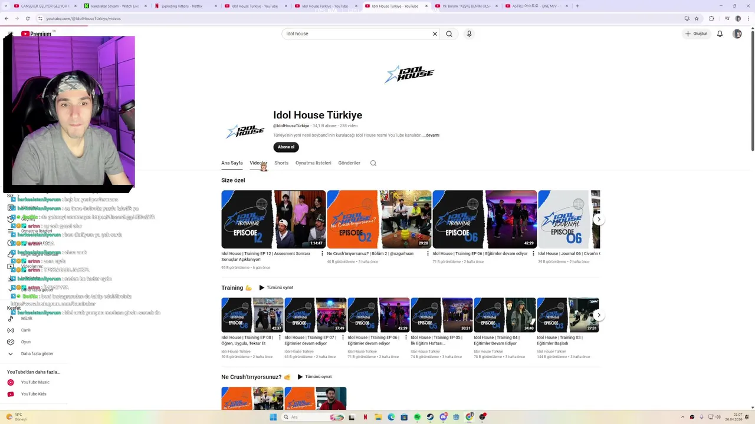Open the @IdolHouseTürkiye channel handle
The image size is (755, 424).
(x=291, y=126)
